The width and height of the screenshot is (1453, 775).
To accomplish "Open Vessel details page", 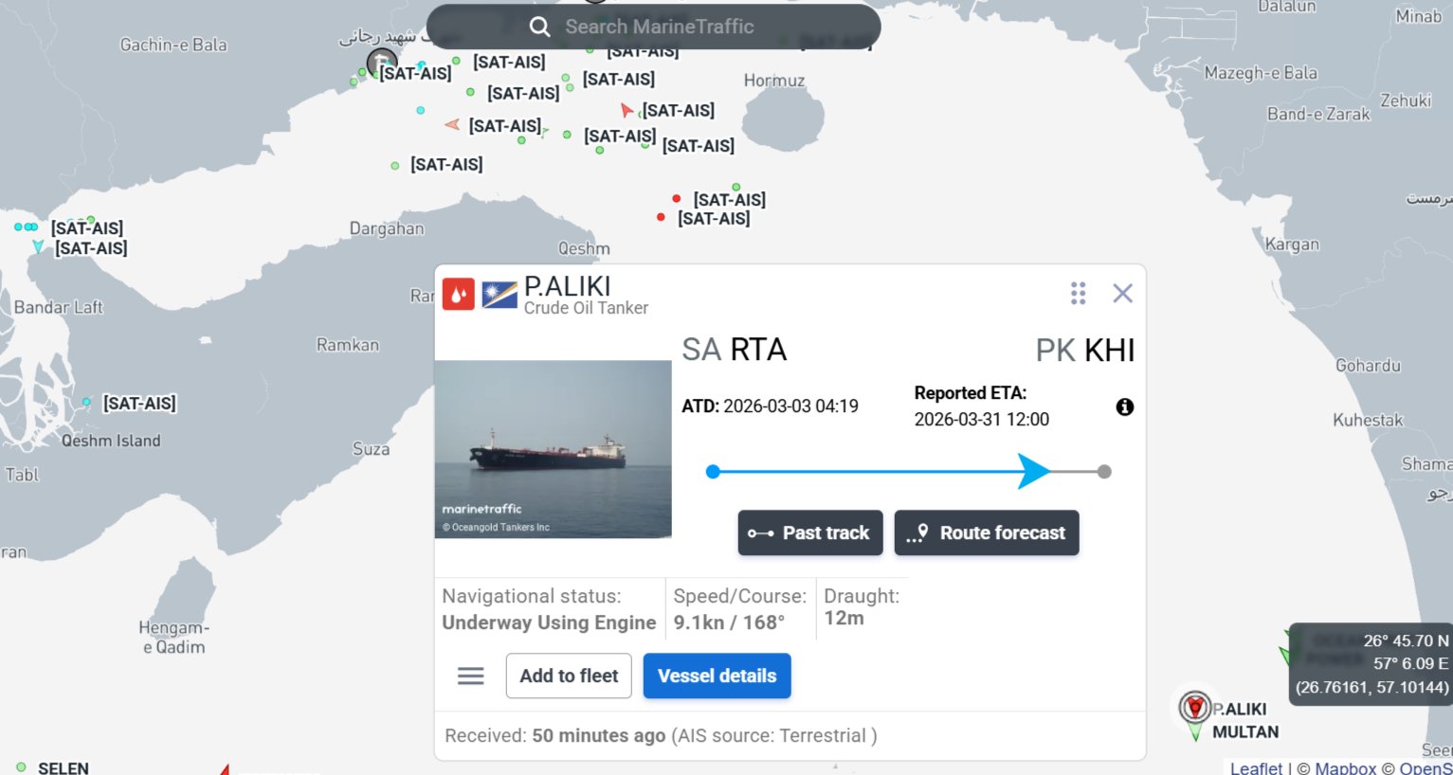I will 717,676.
